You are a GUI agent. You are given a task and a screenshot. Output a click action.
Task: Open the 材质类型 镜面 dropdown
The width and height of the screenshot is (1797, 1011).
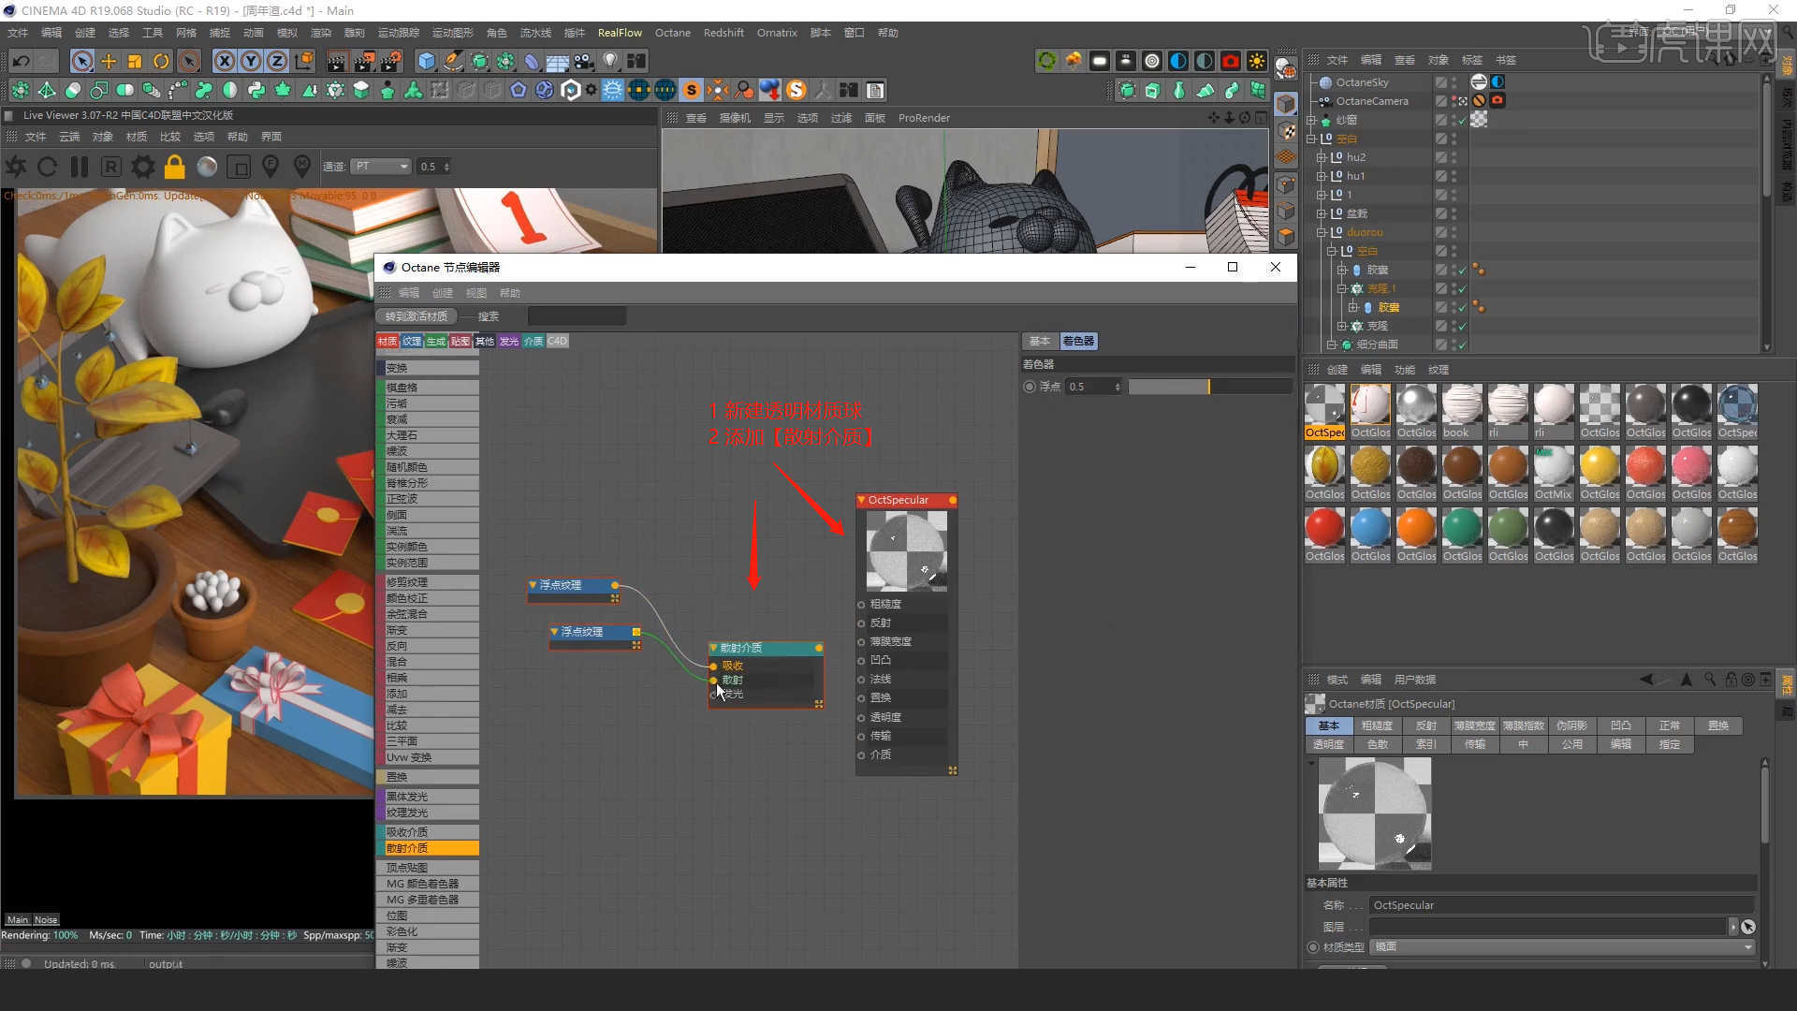1560,947
